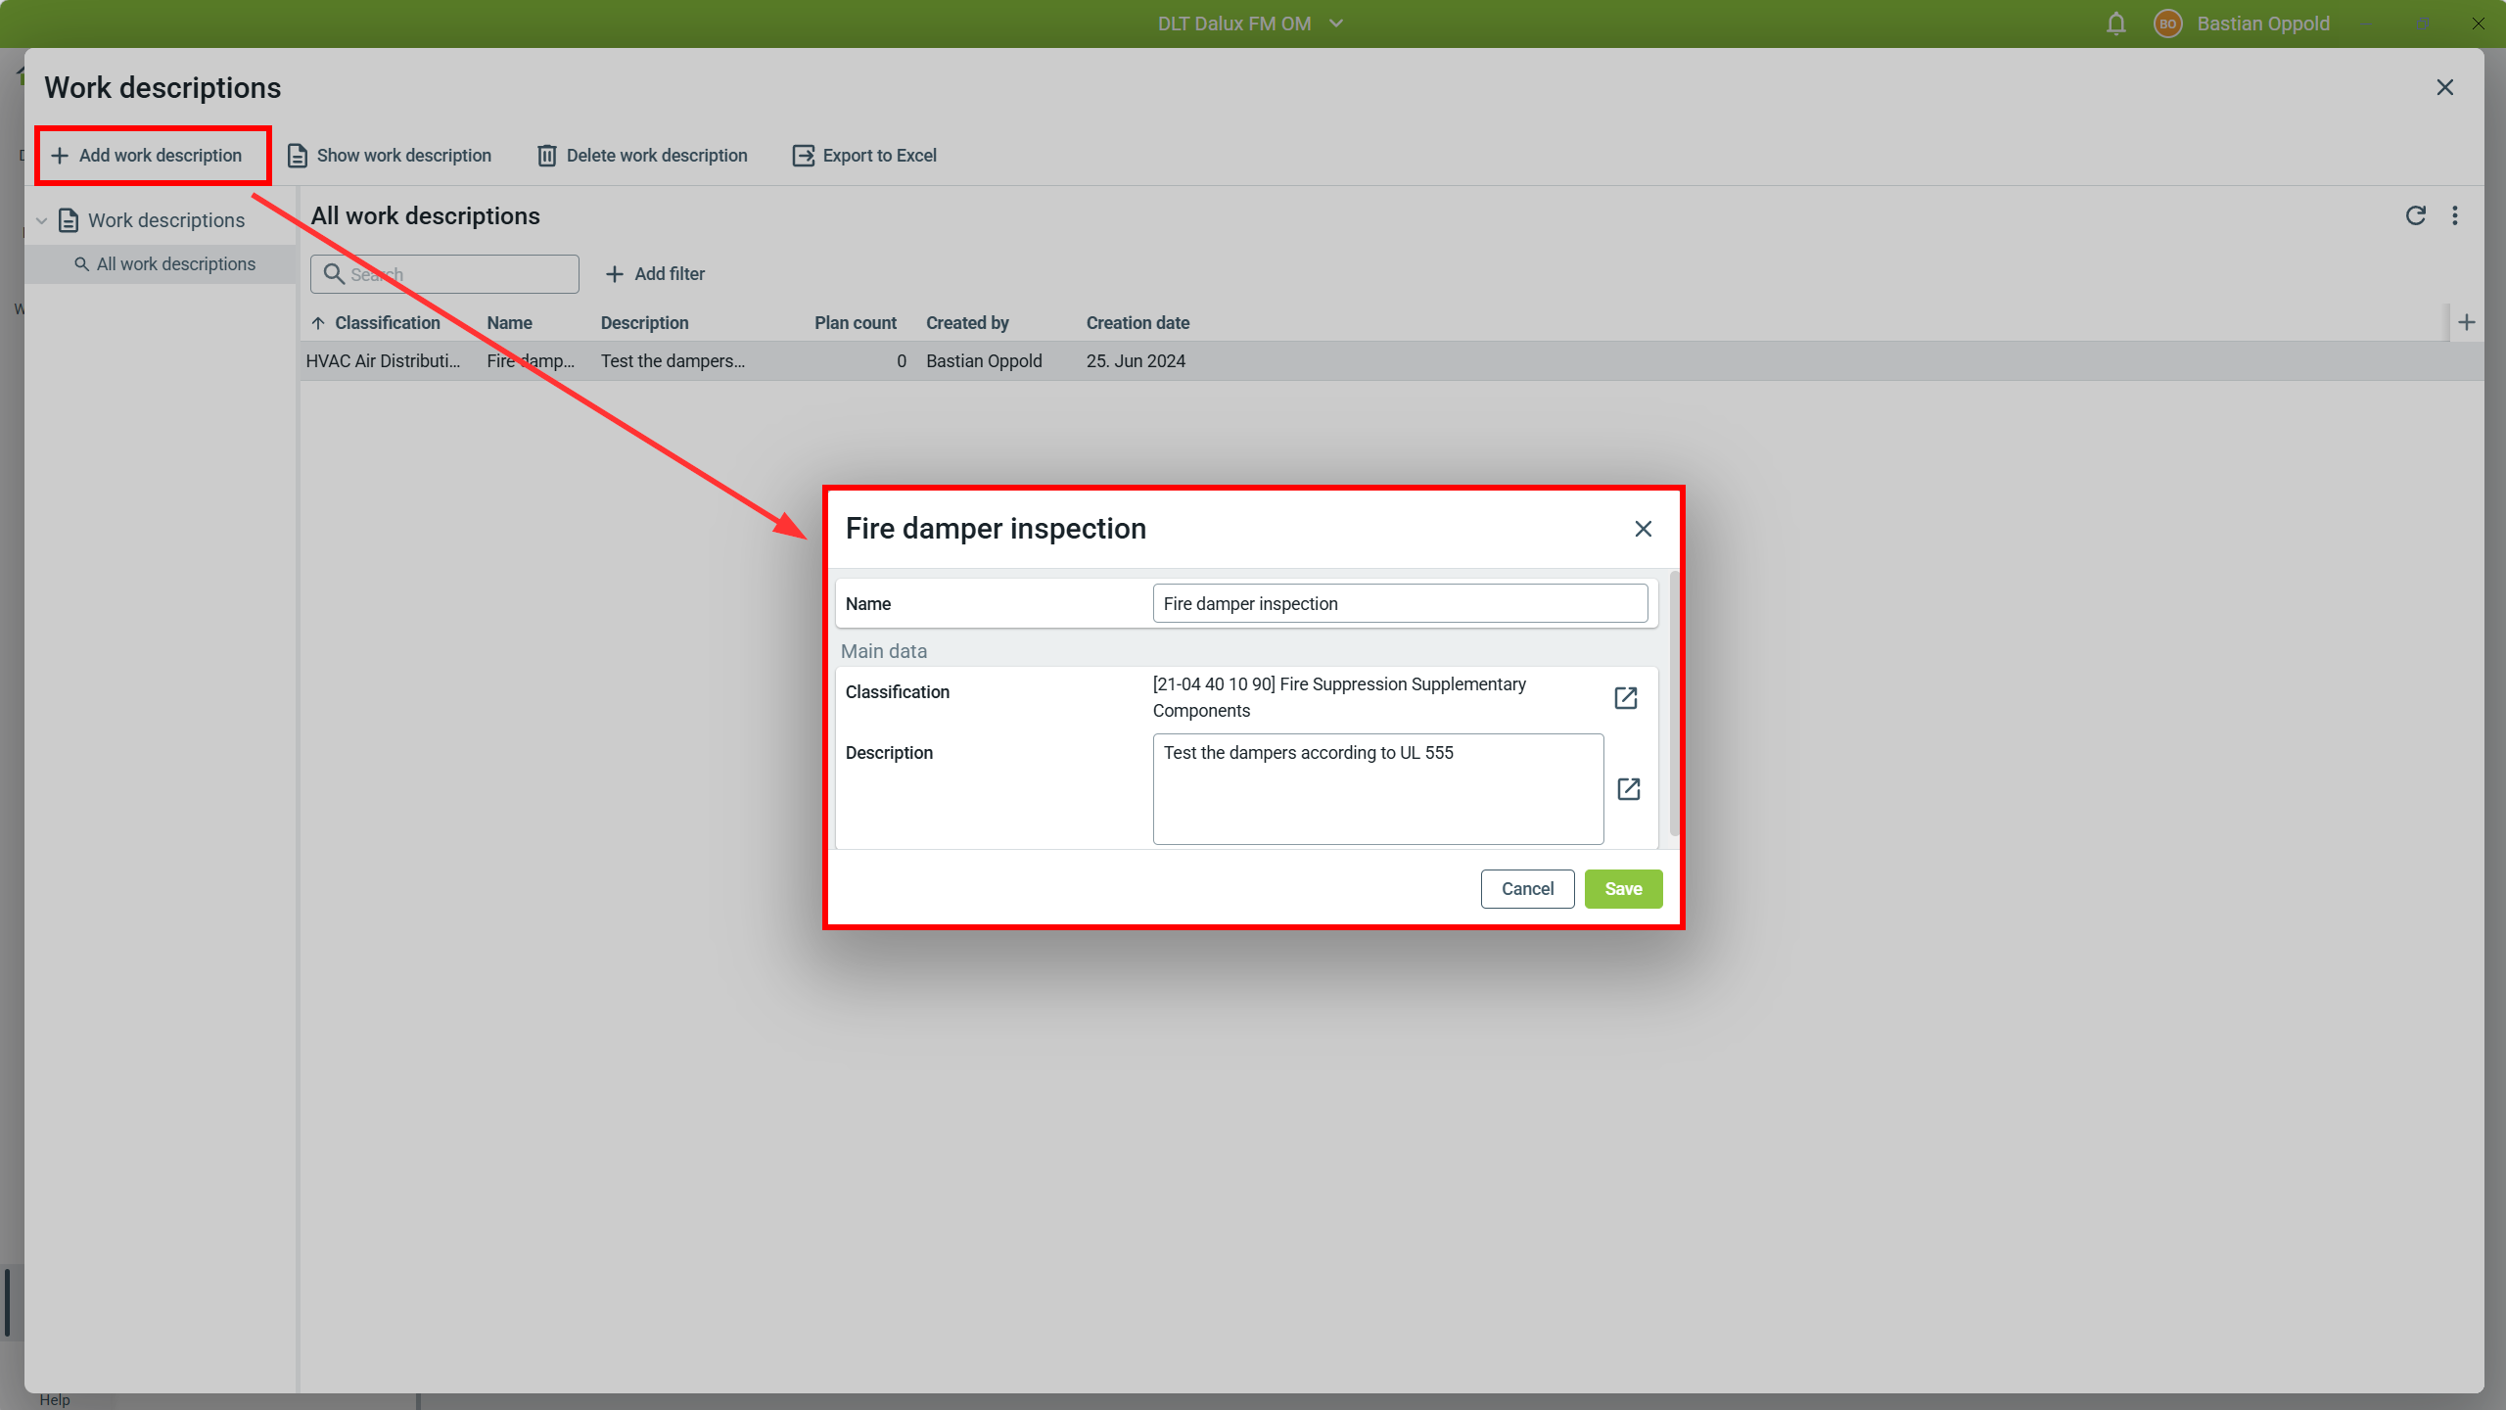Click the Export to Excel icon
Viewport: 2506px width, 1410px height.
803,156
